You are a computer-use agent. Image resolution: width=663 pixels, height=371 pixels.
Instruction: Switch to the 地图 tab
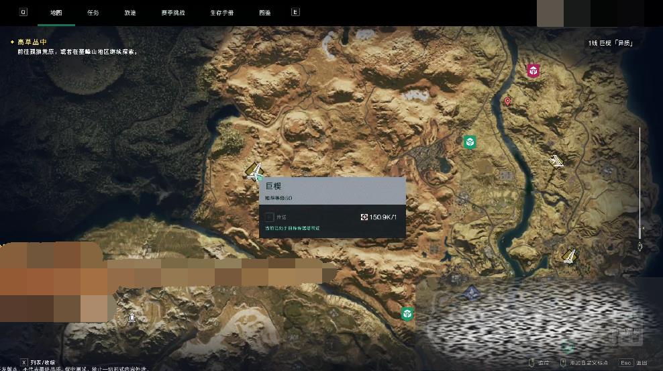tap(56, 13)
